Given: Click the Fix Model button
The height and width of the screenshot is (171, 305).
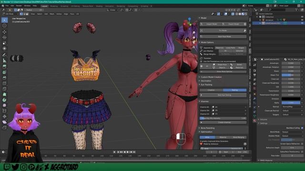Looking at the screenshot, I should (222, 30).
